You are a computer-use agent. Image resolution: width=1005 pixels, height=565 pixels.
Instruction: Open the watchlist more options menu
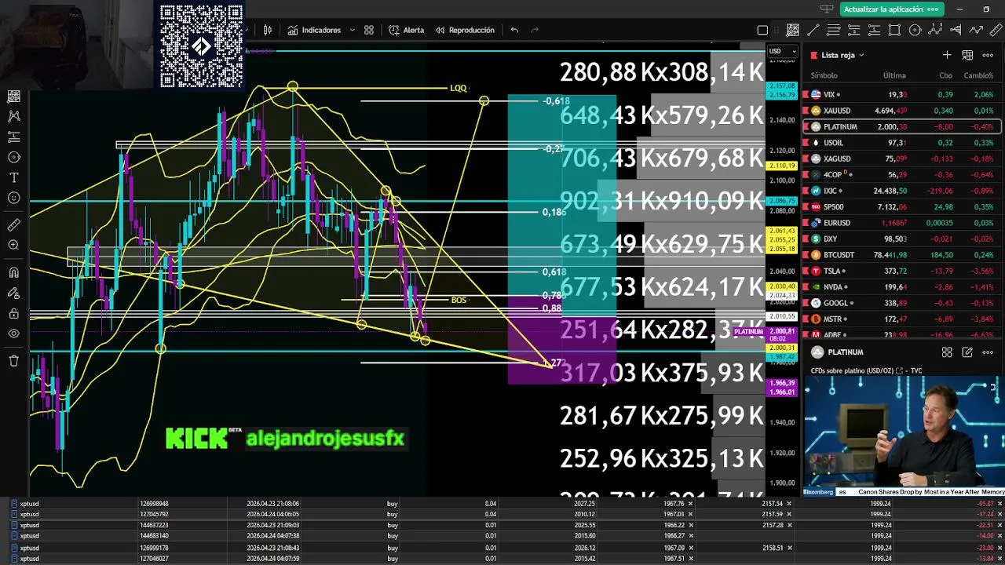coord(988,55)
